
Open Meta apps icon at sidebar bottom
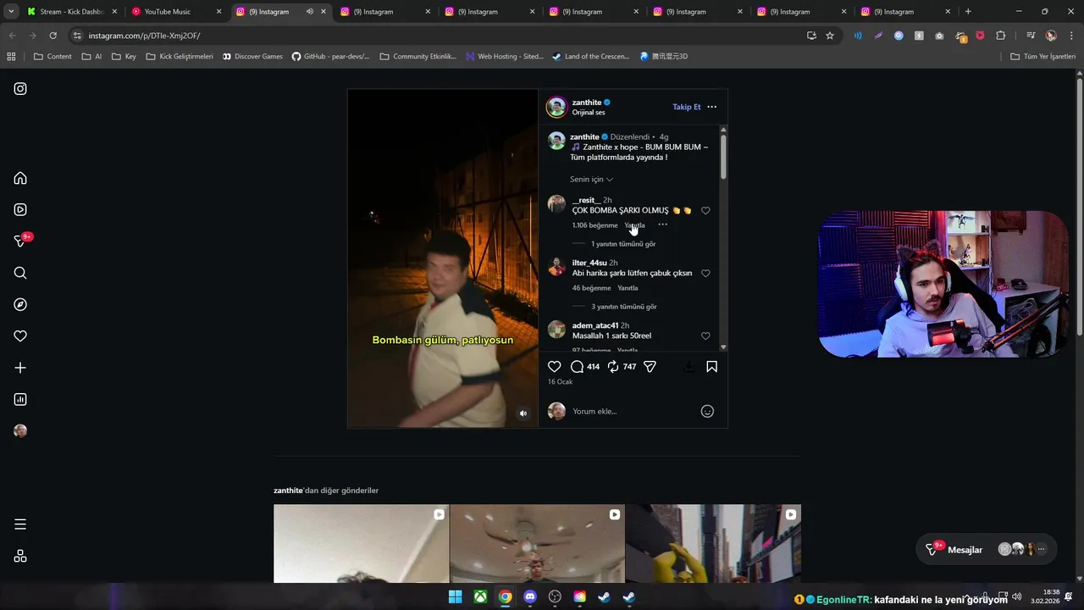[x=20, y=556]
